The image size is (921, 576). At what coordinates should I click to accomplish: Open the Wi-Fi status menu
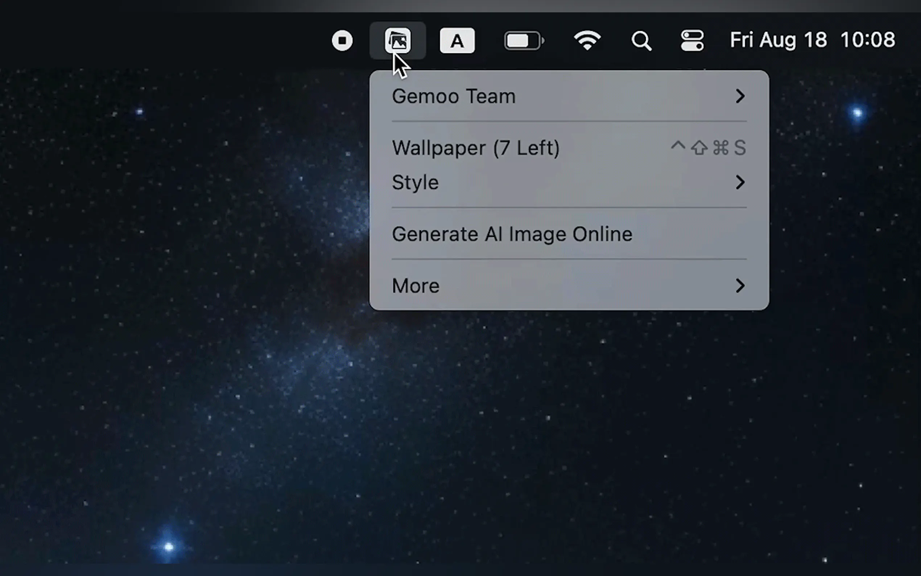tap(587, 40)
